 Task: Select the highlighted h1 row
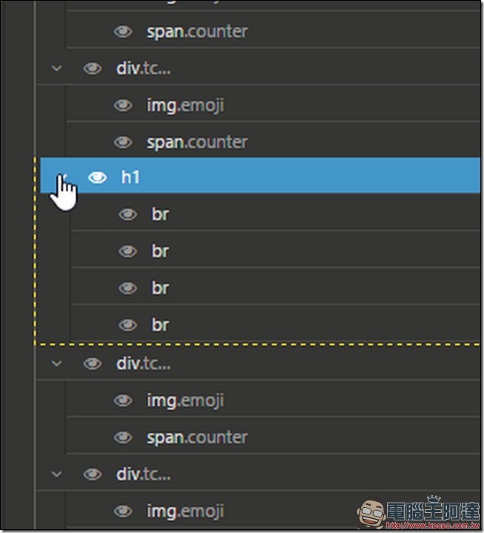point(260,175)
